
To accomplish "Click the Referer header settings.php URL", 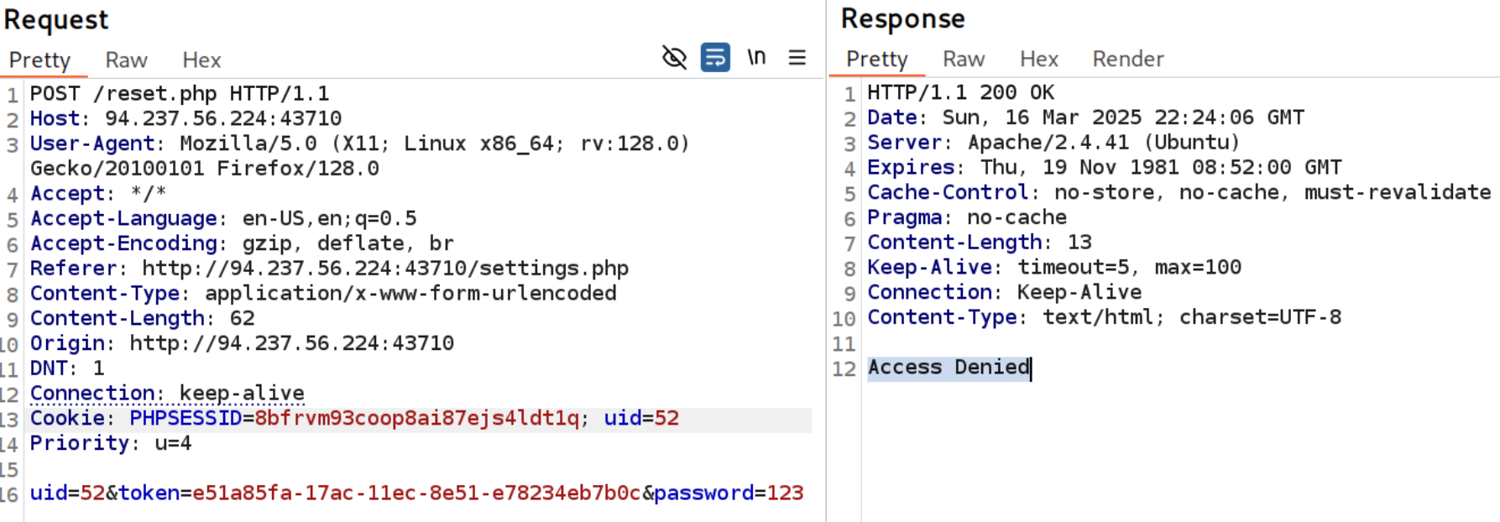I will click(x=384, y=269).
